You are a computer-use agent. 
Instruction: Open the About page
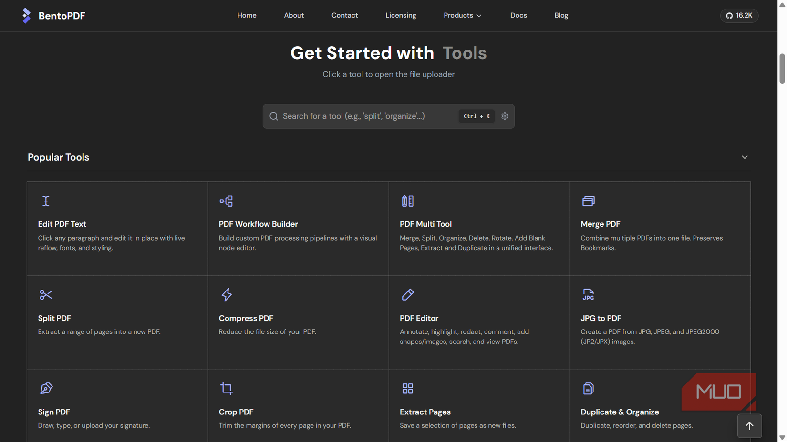click(294, 15)
